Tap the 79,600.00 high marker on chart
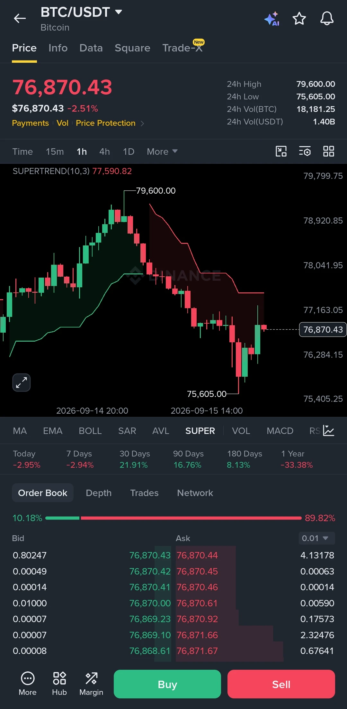Image resolution: width=347 pixels, height=709 pixels. click(156, 191)
